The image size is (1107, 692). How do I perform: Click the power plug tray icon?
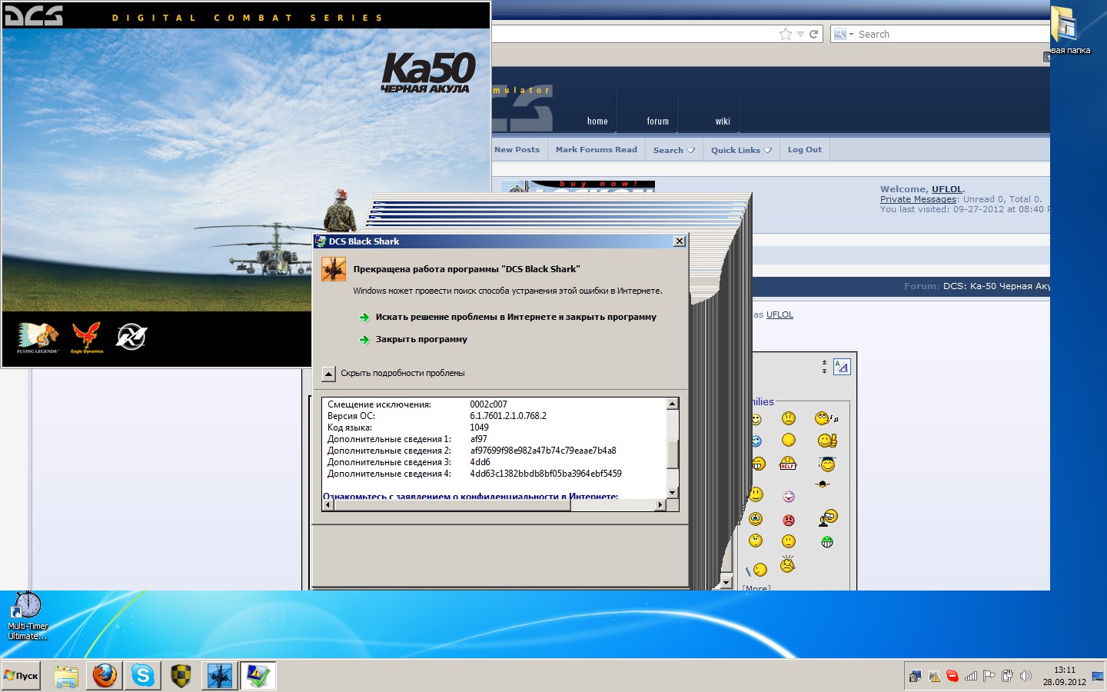1007,677
